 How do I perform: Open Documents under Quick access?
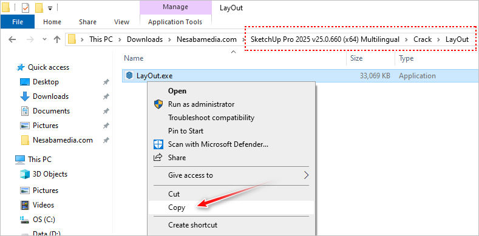pos(52,111)
